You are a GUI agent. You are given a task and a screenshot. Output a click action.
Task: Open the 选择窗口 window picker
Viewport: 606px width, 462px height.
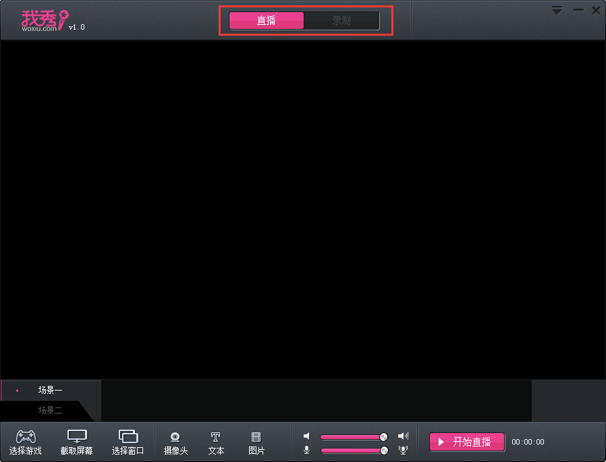click(x=128, y=442)
